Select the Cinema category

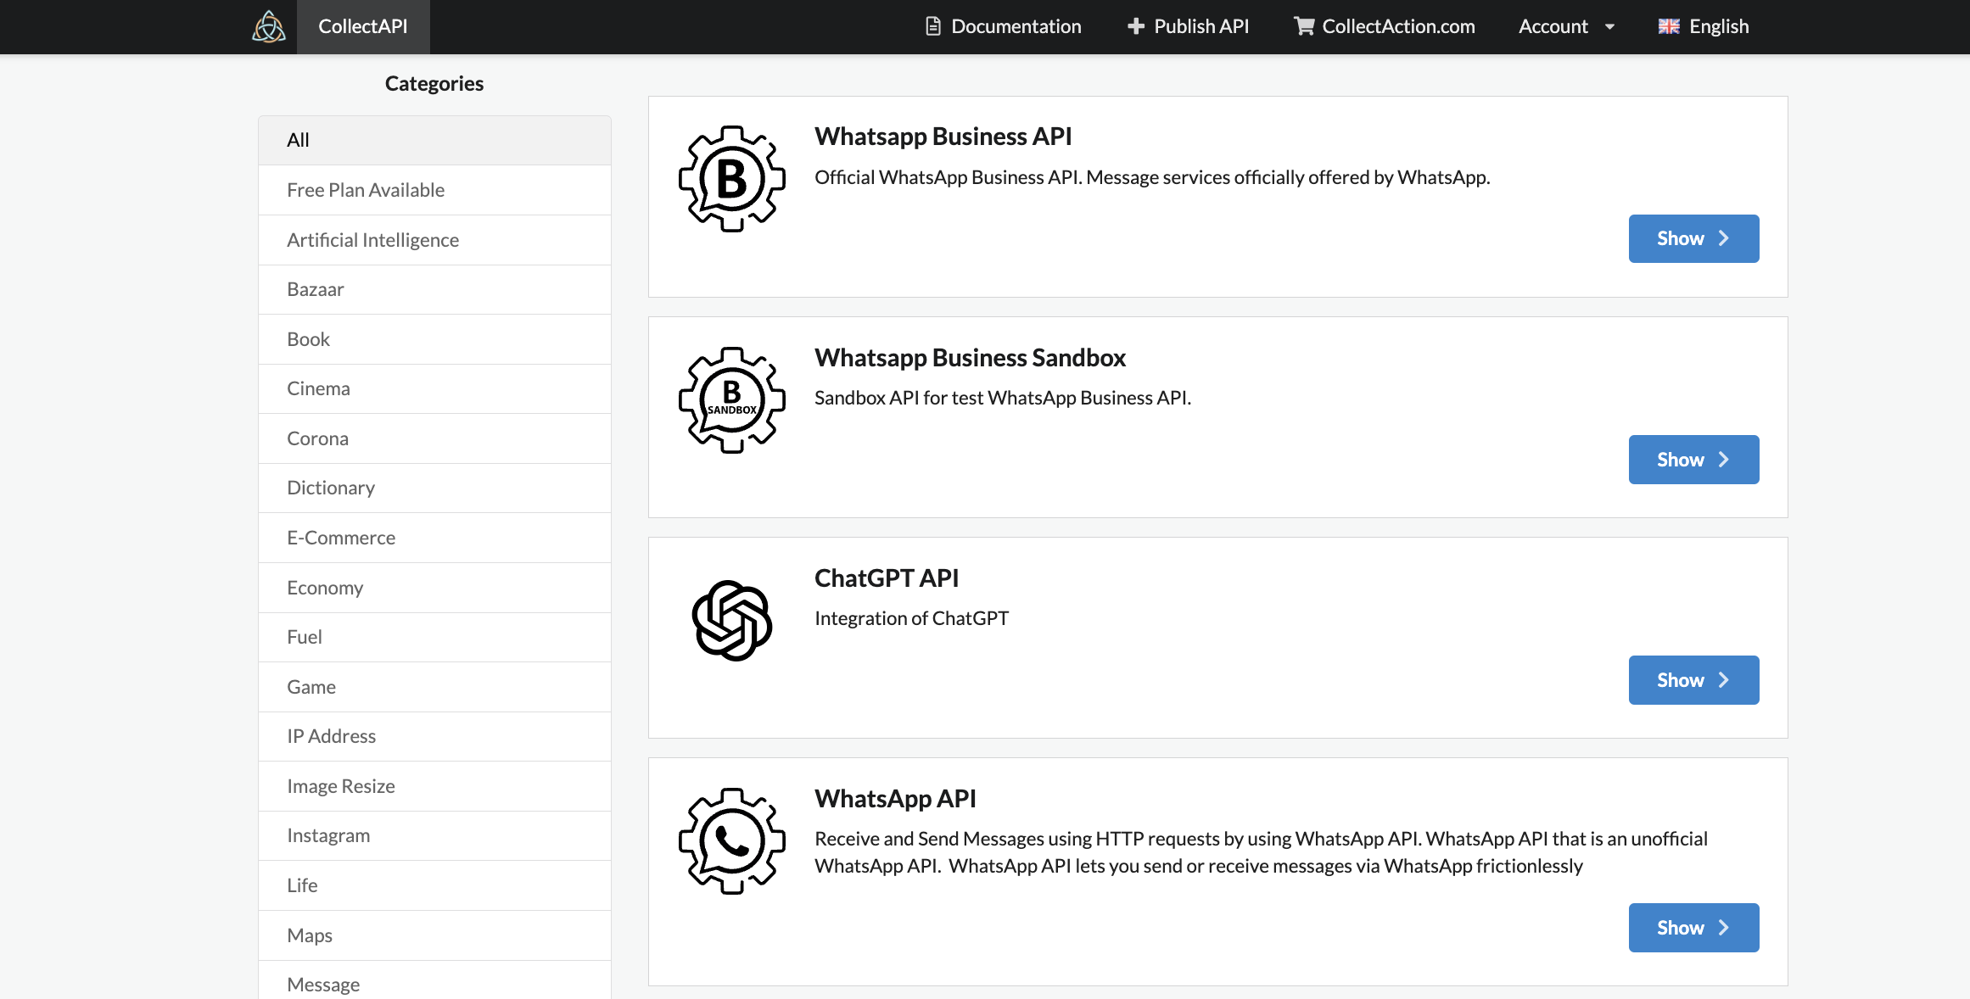(x=434, y=388)
